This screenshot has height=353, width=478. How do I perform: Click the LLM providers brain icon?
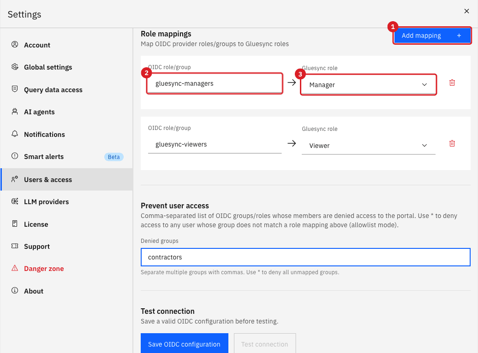(x=15, y=201)
